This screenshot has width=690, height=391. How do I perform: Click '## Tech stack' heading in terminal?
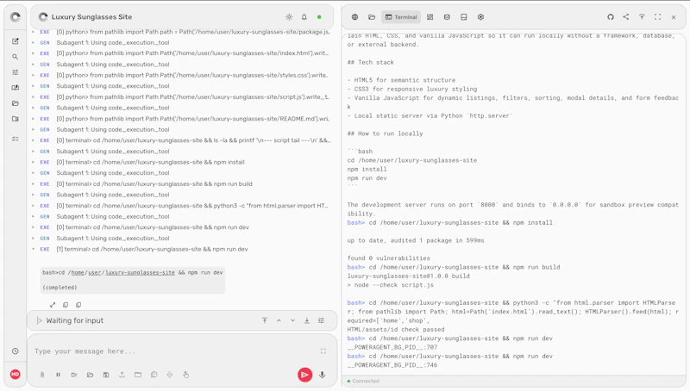click(x=371, y=62)
